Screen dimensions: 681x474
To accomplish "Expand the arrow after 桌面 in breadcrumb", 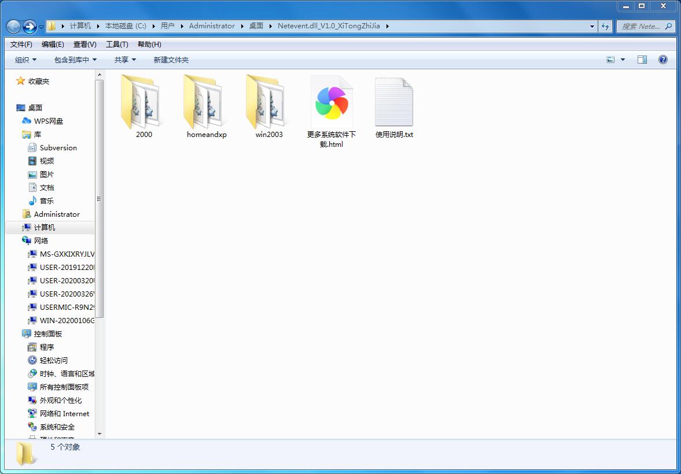I will (270, 26).
